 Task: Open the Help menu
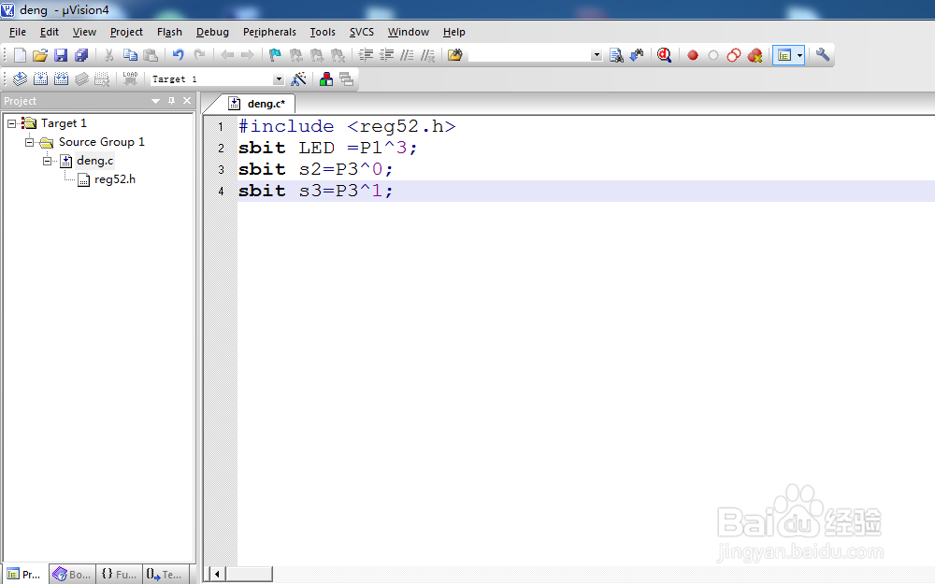tap(453, 32)
